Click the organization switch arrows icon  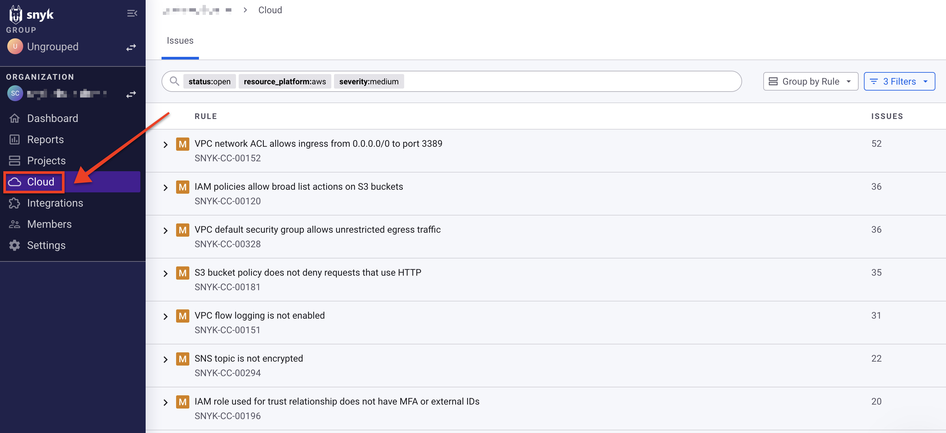click(x=131, y=94)
